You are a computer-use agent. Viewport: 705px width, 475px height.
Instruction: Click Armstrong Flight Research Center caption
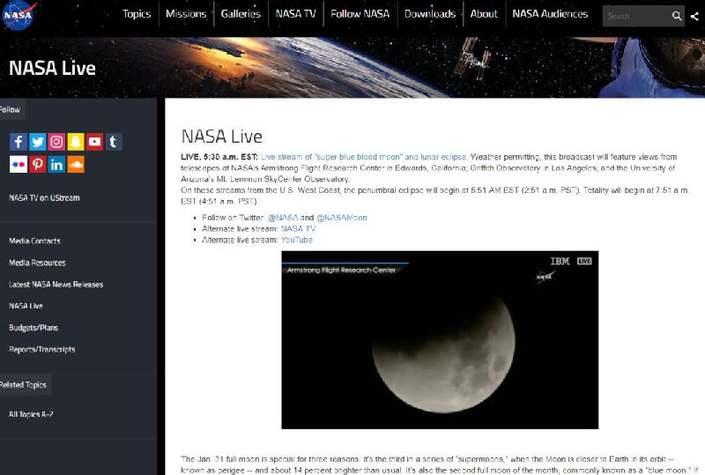click(341, 270)
